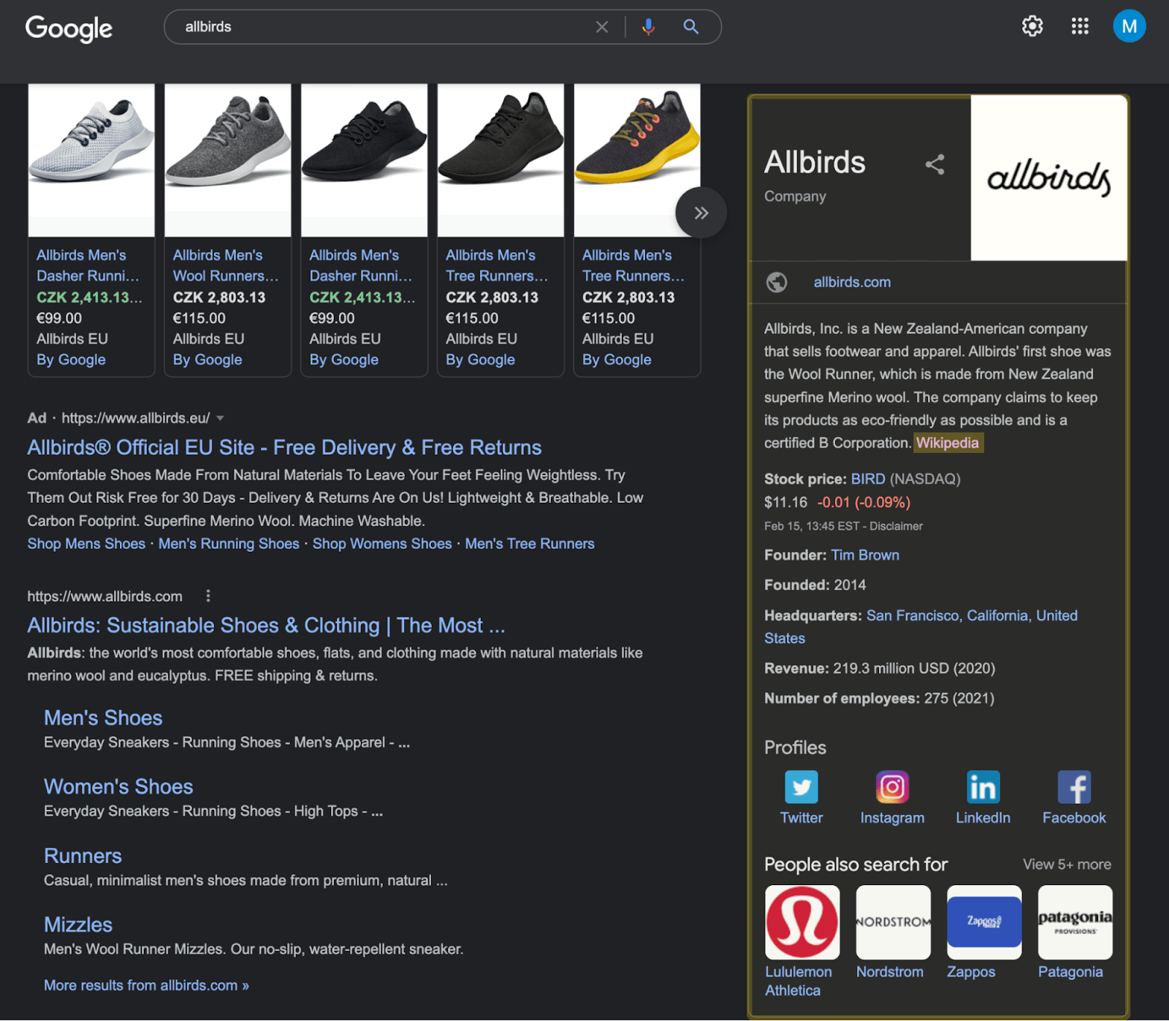Open Google search settings gear

(x=1032, y=26)
